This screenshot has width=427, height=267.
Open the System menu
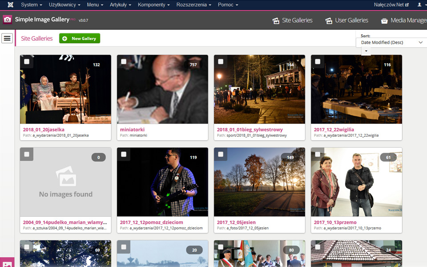[x=31, y=4]
